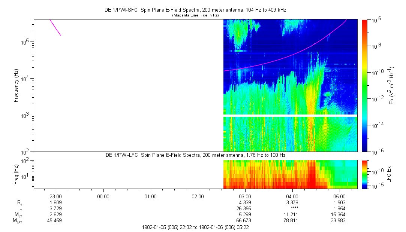
Task: Select the date range text at bottom
Action: point(195,227)
